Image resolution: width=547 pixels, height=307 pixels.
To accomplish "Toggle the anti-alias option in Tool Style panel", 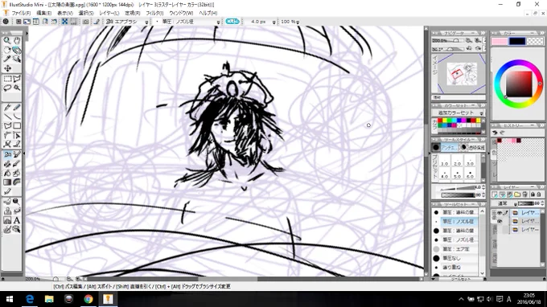I will click(444, 147).
